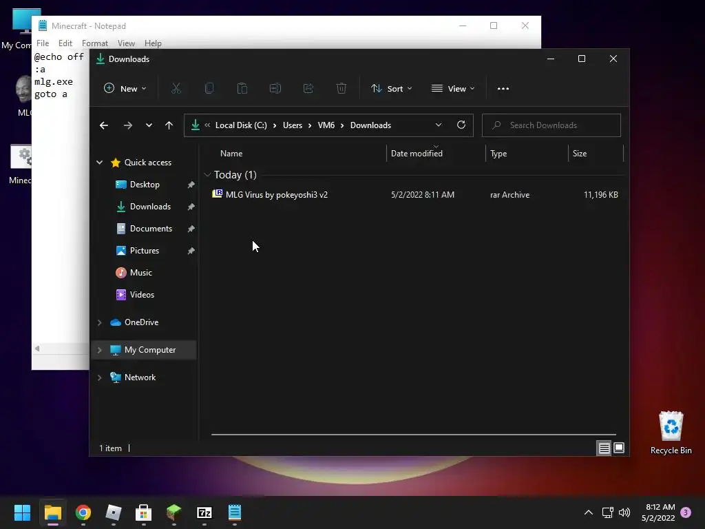The image size is (705, 529).
Task: Select VM6 in the address path
Action: point(326,125)
